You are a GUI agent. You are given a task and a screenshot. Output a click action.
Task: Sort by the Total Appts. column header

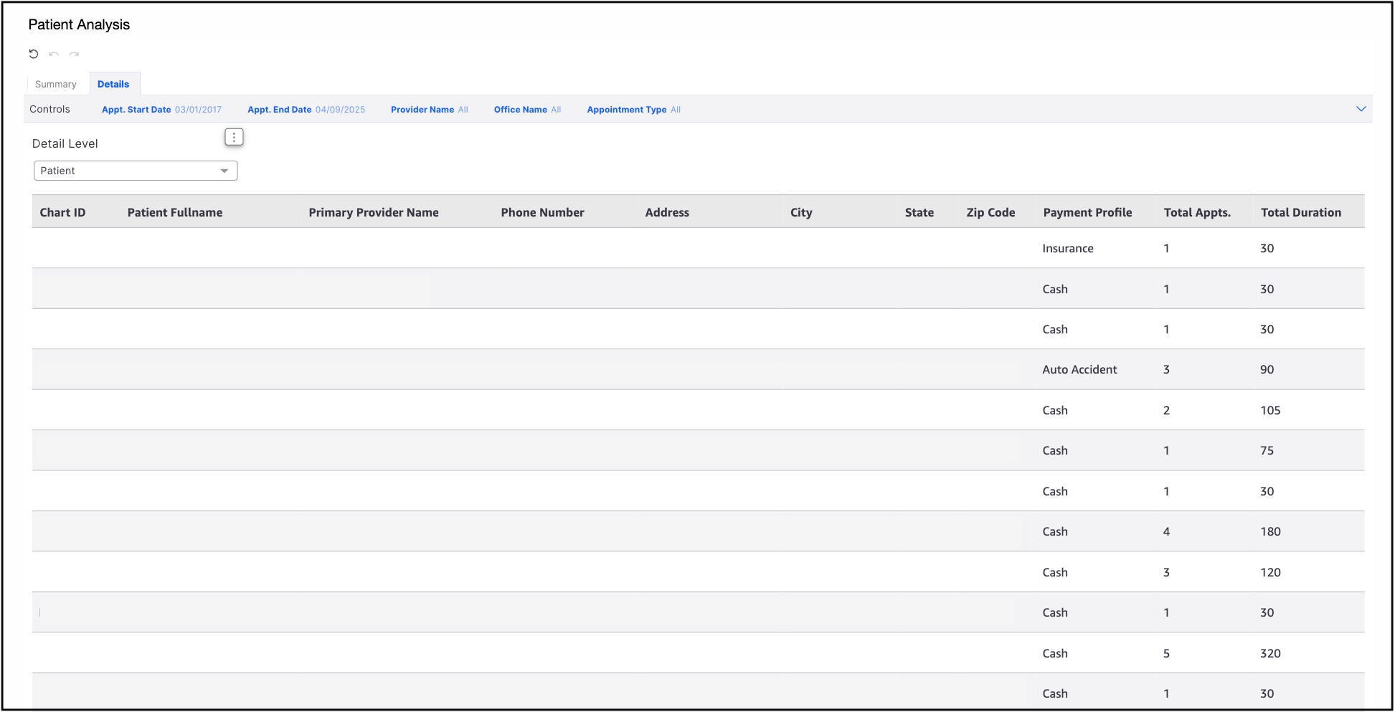tap(1197, 212)
